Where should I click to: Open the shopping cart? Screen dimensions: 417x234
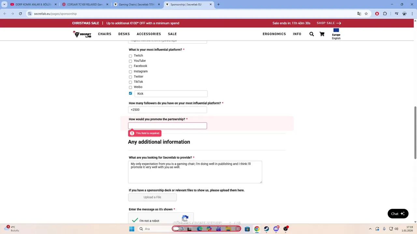coord(322,34)
